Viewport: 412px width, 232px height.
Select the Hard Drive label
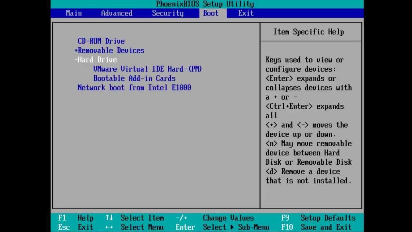tap(97, 60)
